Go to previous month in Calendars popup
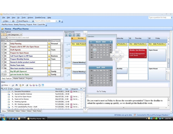 (x=91, y=42)
